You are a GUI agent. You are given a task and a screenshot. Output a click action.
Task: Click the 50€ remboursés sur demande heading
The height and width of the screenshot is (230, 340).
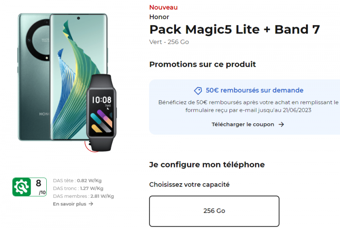pyautogui.click(x=255, y=90)
